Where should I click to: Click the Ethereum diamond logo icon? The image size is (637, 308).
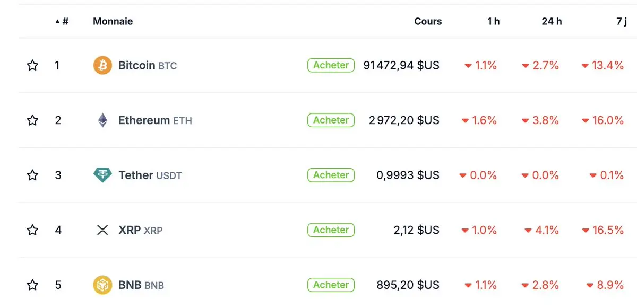tap(102, 120)
